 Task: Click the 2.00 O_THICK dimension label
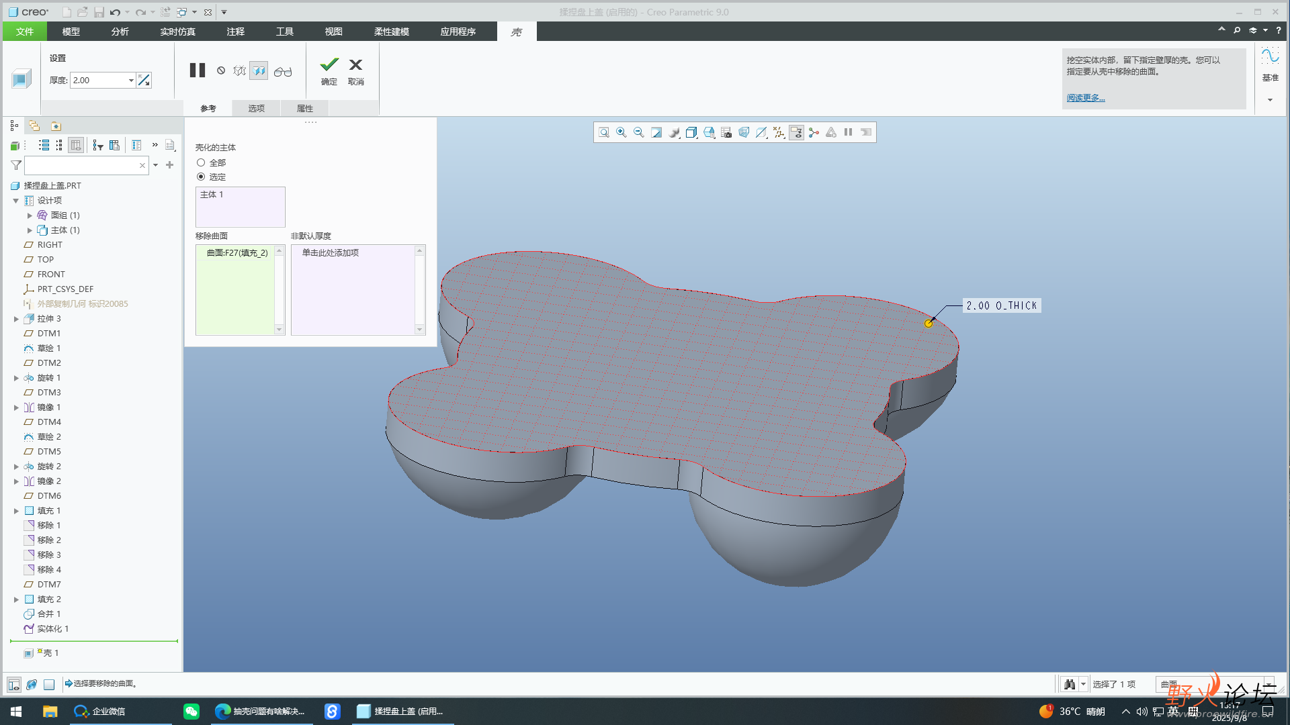[1002, 305]
